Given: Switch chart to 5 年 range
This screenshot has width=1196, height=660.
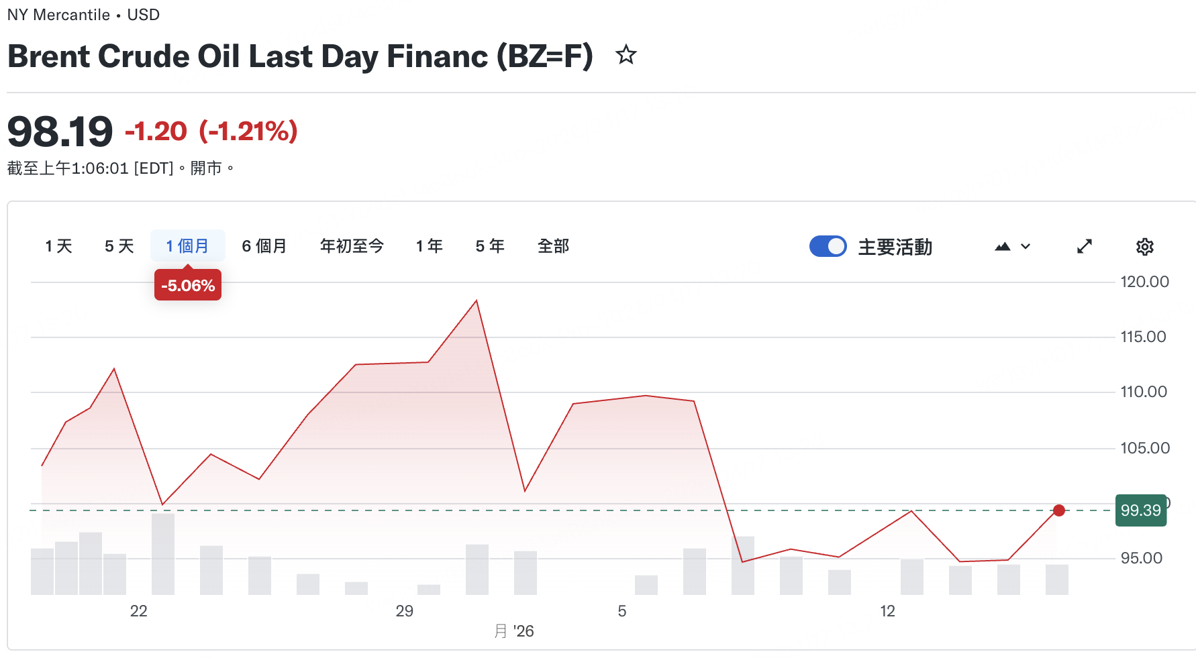Looking at the screenshot, I should click(489, 247).
